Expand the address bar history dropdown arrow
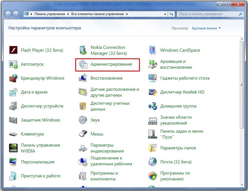The image size is (248, 191). click(x=165, y=14)
